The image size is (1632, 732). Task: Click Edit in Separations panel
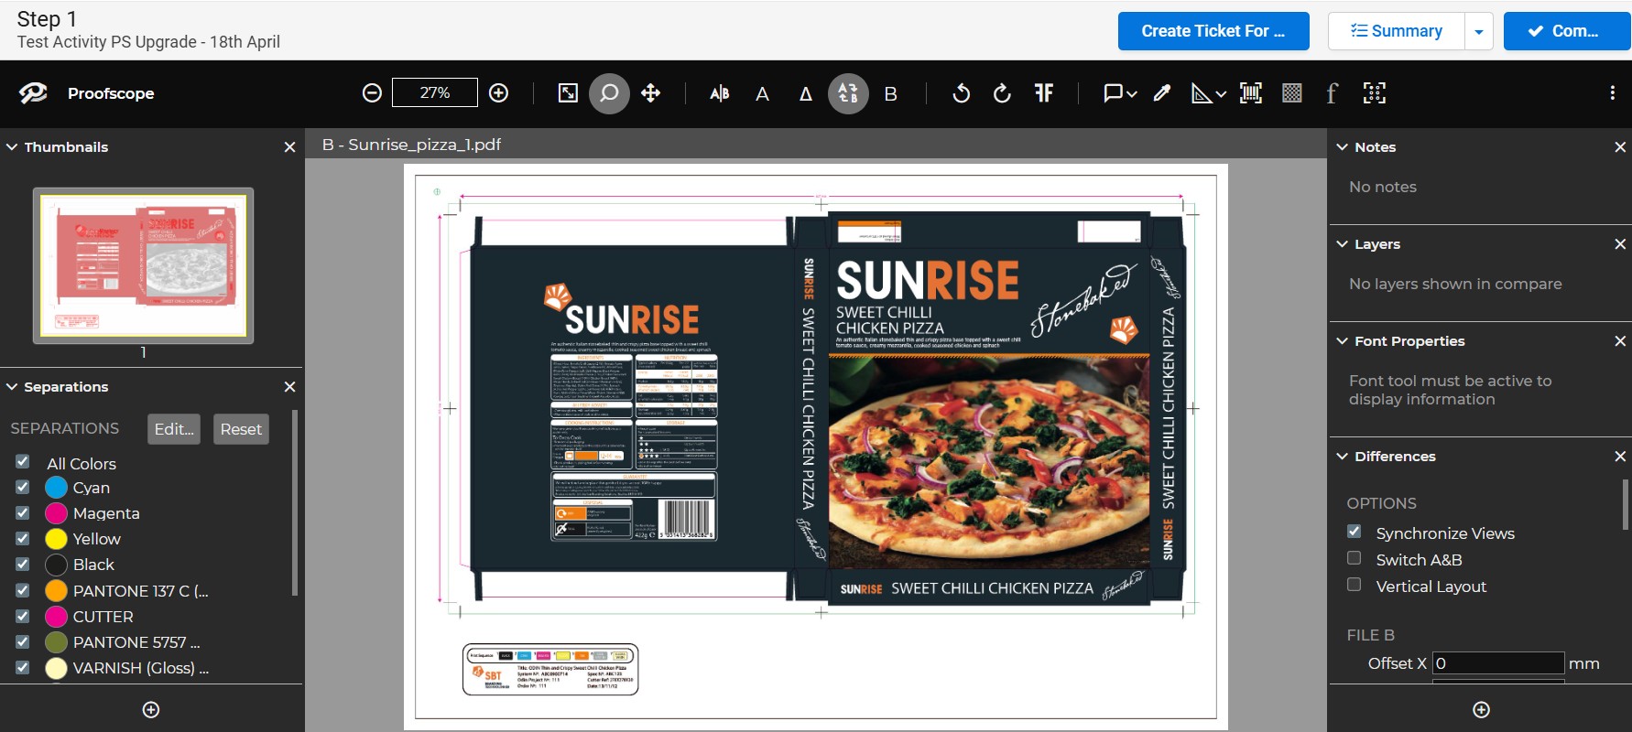coord(174,429)
